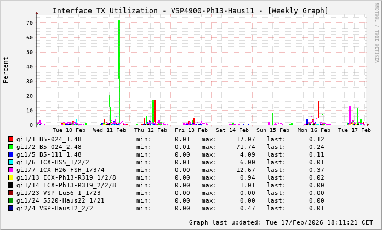This screenshot has height=230, width=382.
Task: Select the magenta gi1/7 legend swatch
Action: click(x=11, y=170)
